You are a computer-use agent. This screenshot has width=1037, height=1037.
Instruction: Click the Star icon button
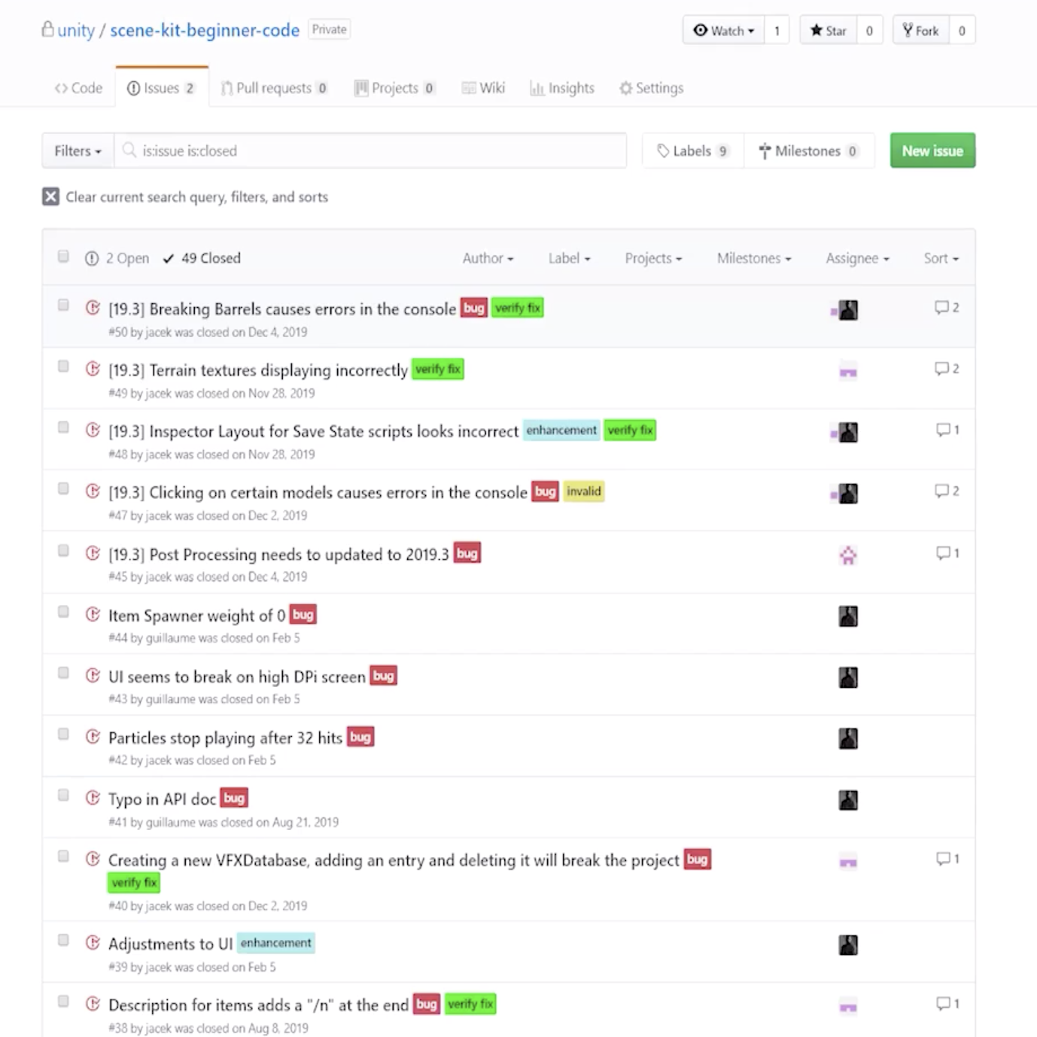pos(828,31)
